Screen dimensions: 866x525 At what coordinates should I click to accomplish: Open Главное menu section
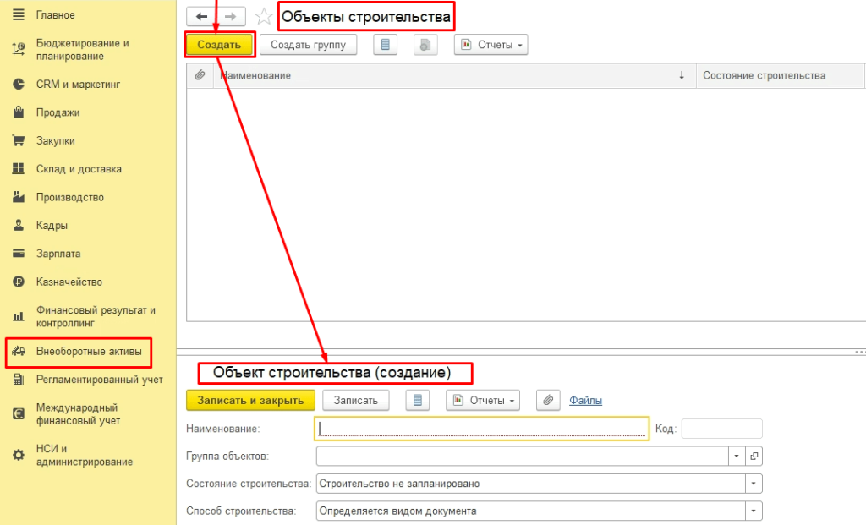[x=55, y=15]
